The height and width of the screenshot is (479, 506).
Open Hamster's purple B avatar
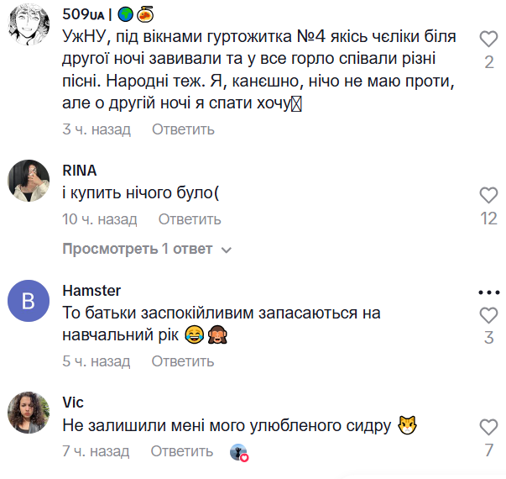click(29, 300)
